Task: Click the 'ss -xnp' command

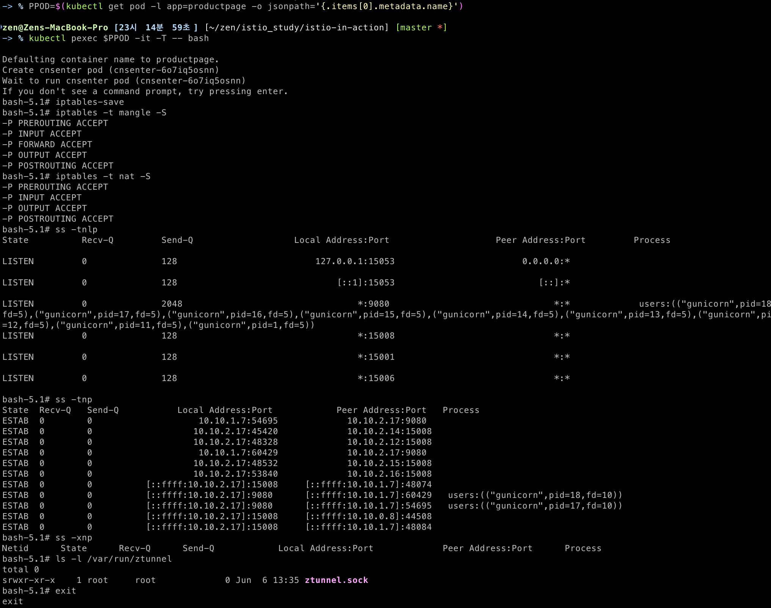Action: (74, 538)
